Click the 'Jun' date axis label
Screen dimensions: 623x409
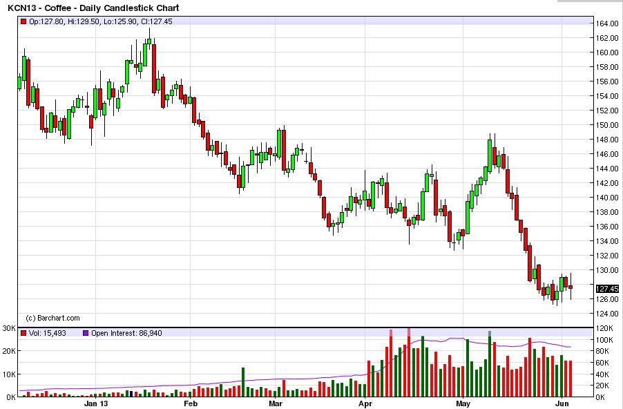click(562, 404)
